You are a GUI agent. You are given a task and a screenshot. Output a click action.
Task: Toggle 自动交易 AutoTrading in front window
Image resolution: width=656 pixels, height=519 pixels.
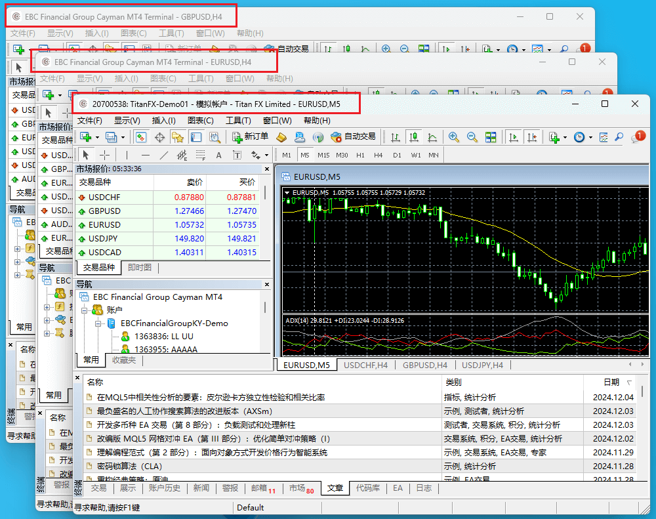pos(353,137)
